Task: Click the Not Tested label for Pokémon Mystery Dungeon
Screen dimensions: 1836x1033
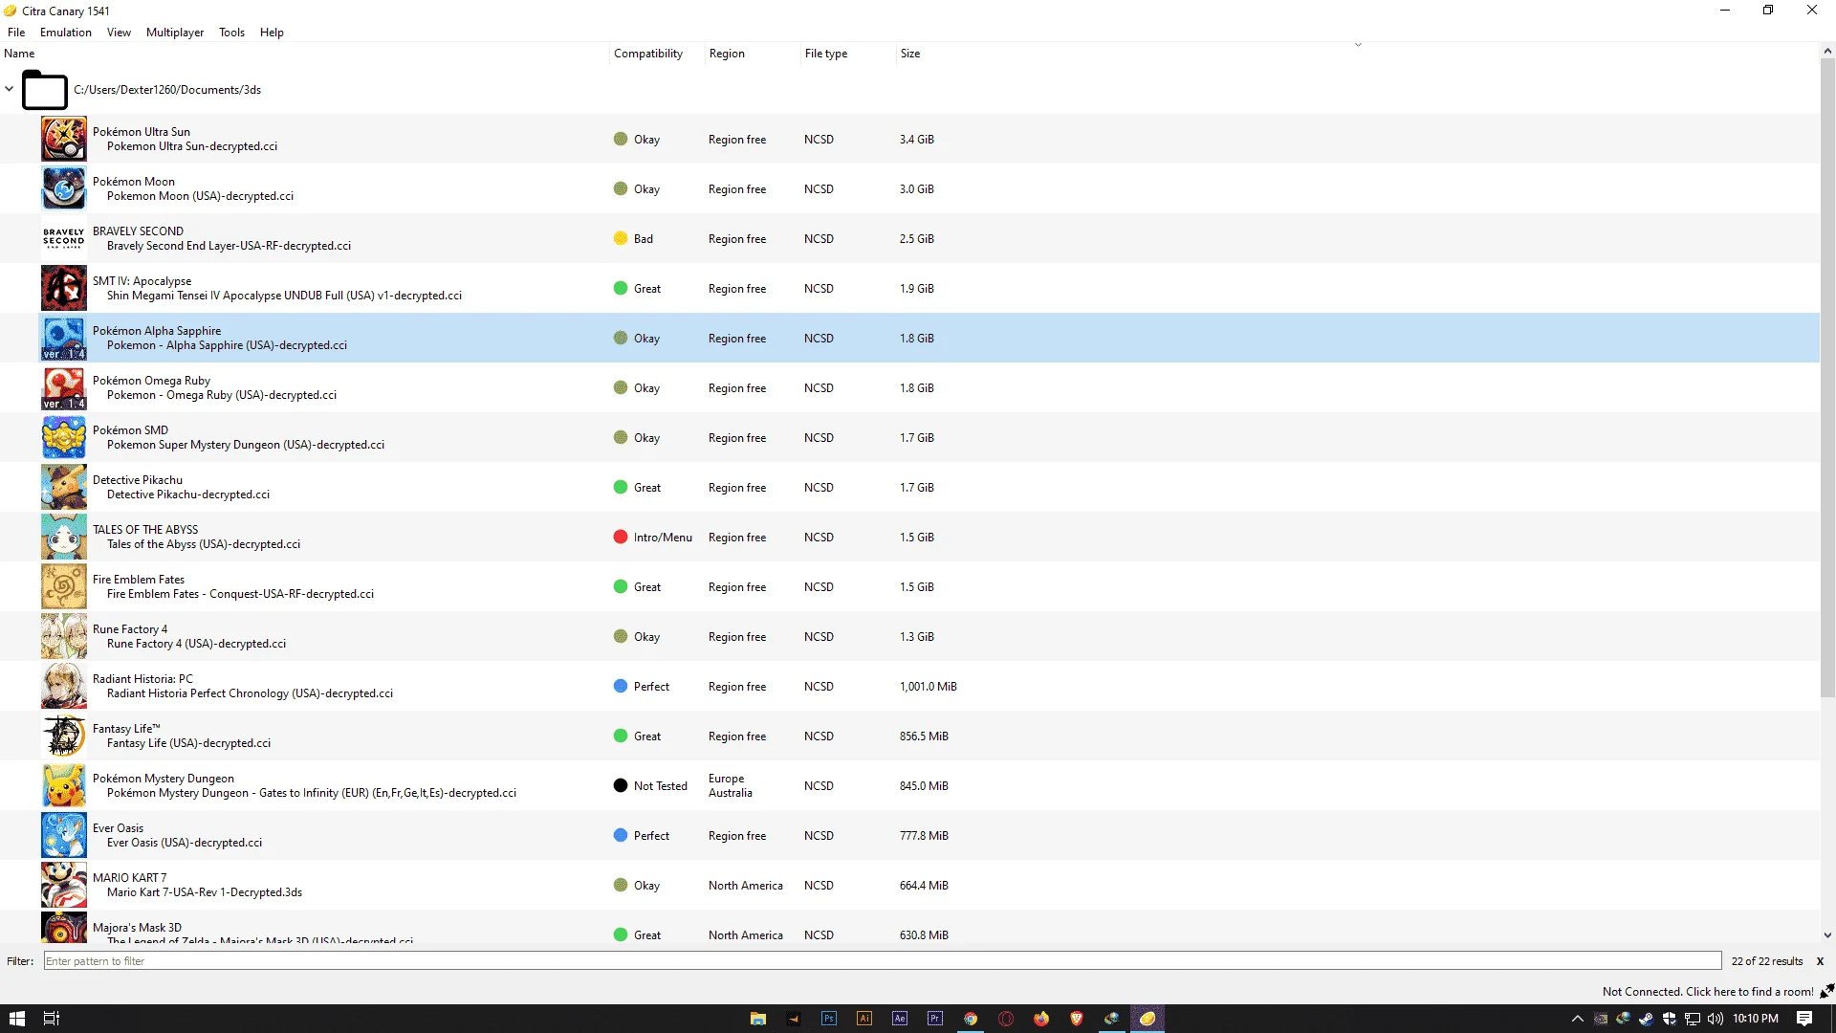Action: [x=660, y=785]
